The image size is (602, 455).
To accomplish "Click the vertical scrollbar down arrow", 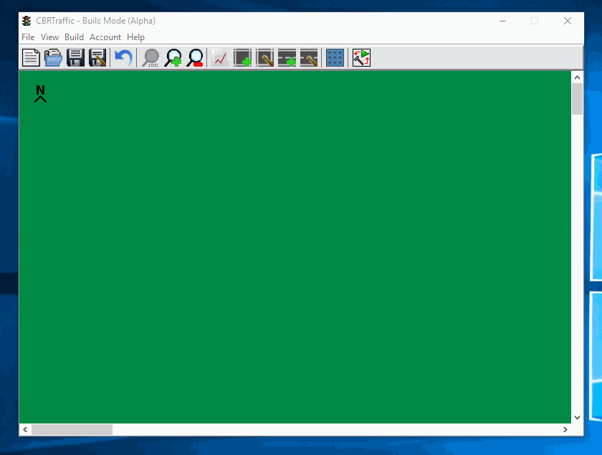I will coord(578,417).
